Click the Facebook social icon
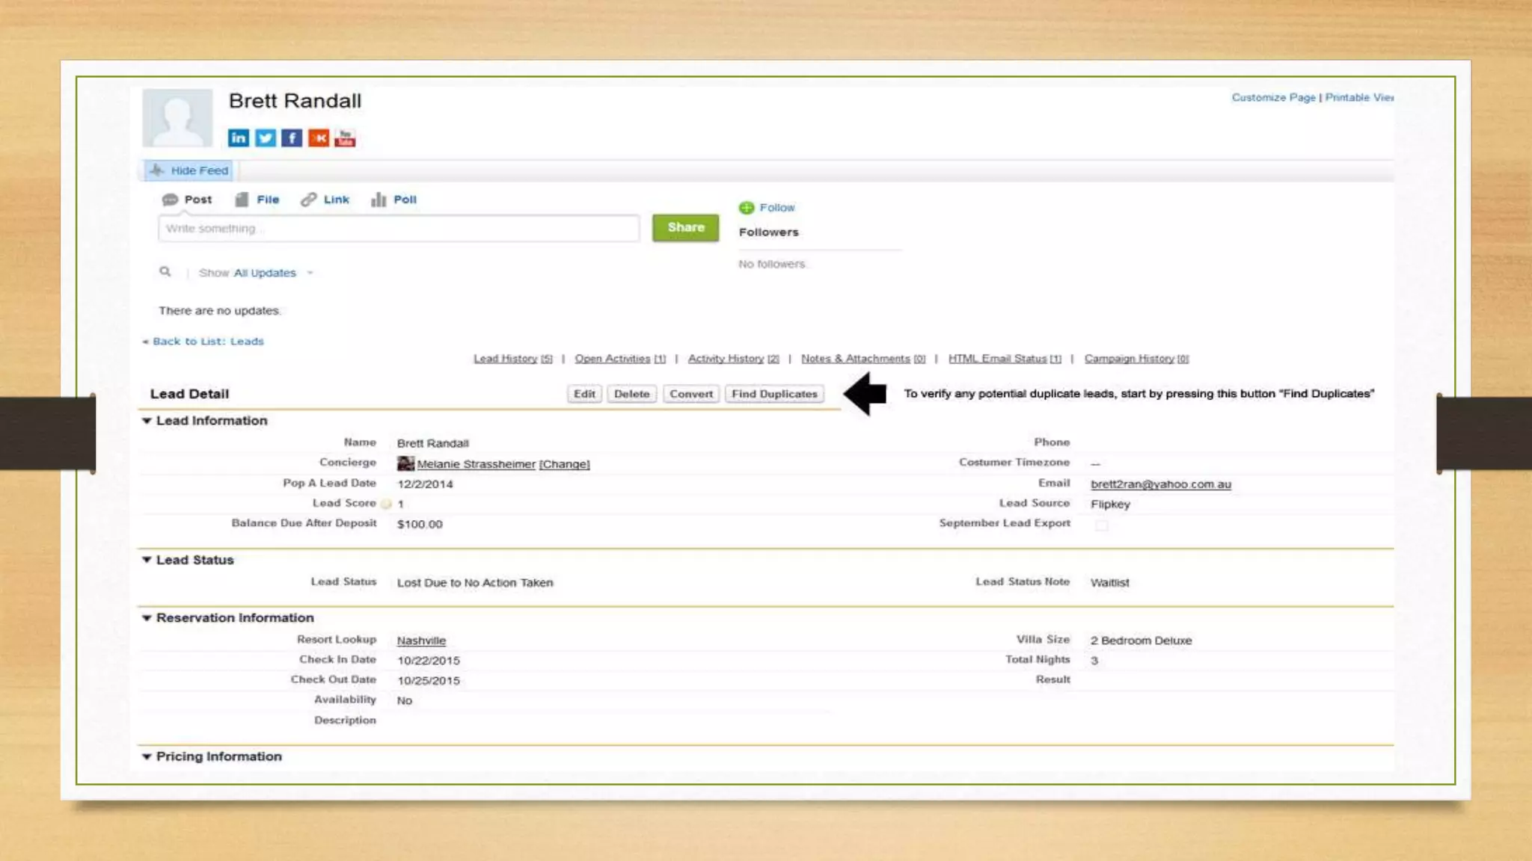This screenshot has height=861, width=1532. pyautogui.click(x=292, y=138)
